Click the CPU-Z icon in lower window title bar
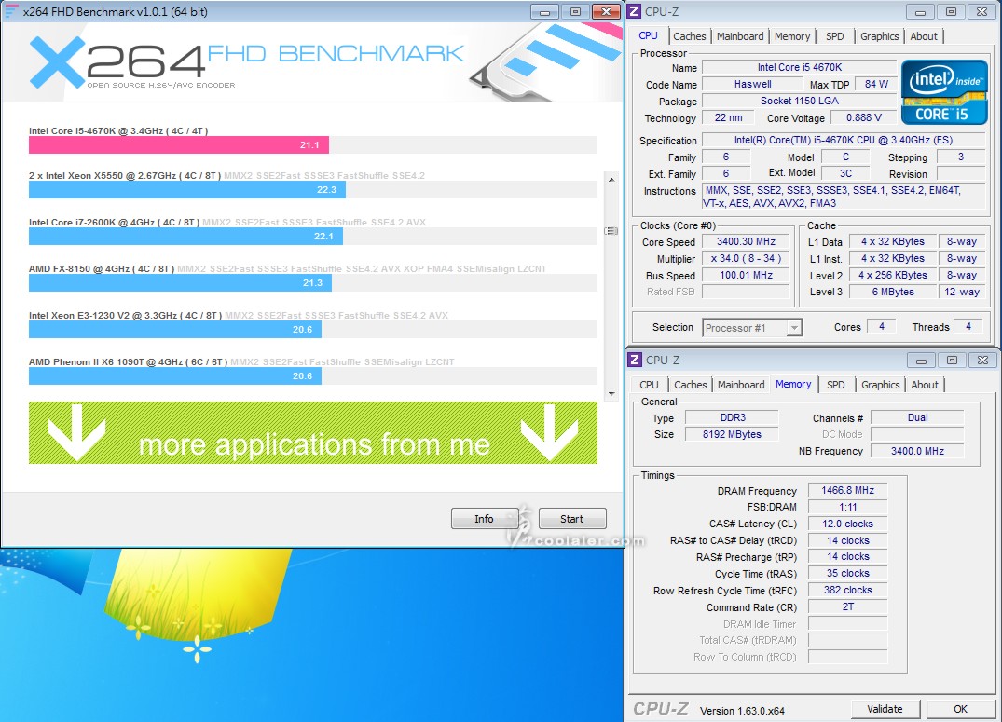The width and height of the screenshot is (1002, 722). pos(635,360)
